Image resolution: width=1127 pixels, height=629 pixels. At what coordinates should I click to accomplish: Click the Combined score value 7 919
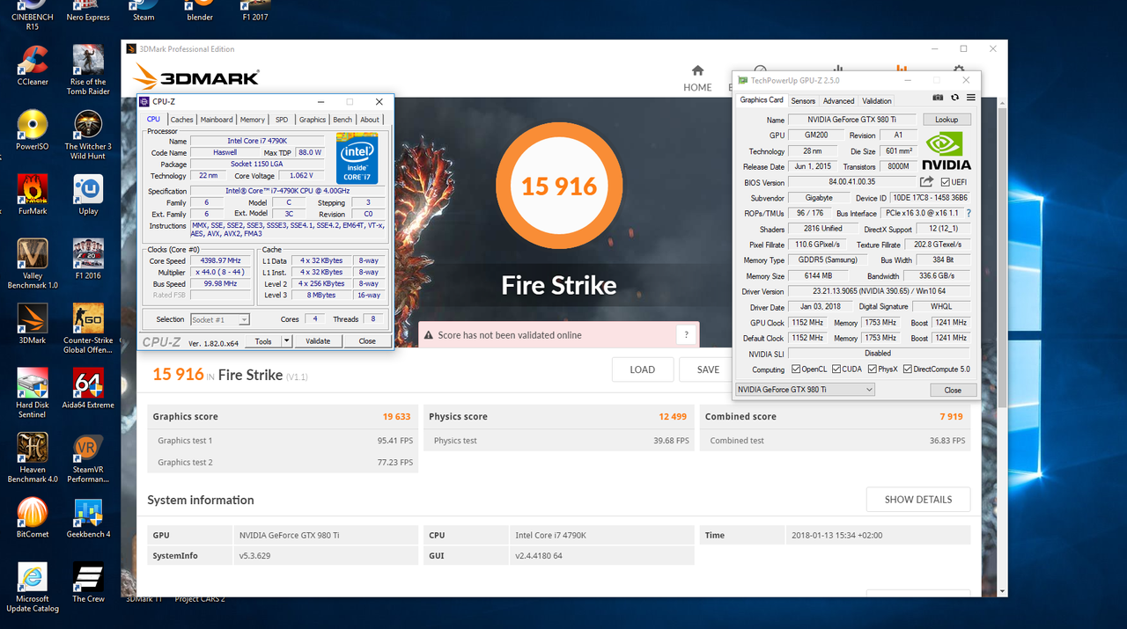click(x=951, y=417)
